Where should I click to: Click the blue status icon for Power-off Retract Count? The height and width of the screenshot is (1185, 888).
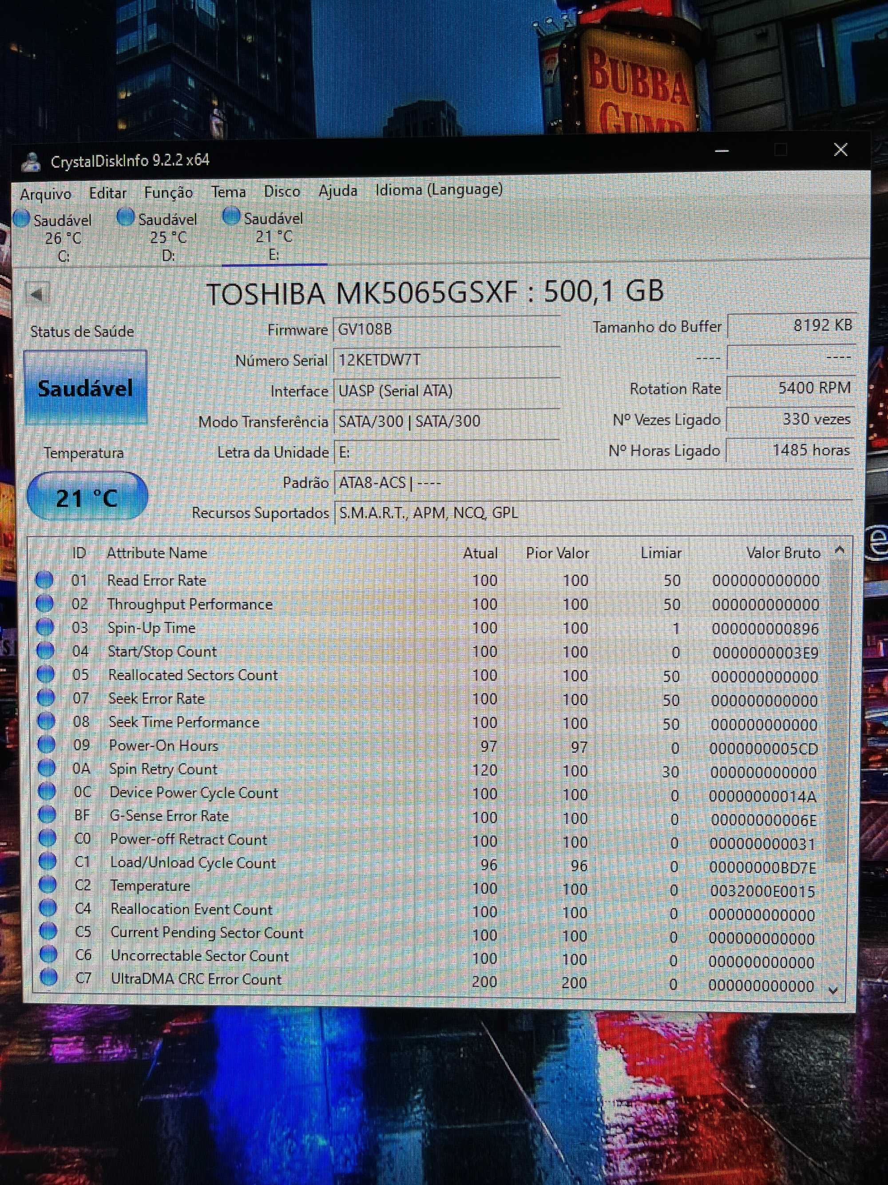pyautogui.click(x=48, y=838)
